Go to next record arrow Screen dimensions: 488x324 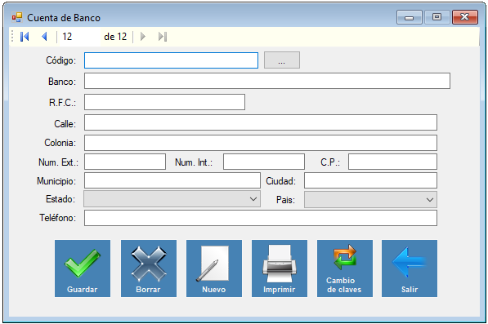(143, 37)
